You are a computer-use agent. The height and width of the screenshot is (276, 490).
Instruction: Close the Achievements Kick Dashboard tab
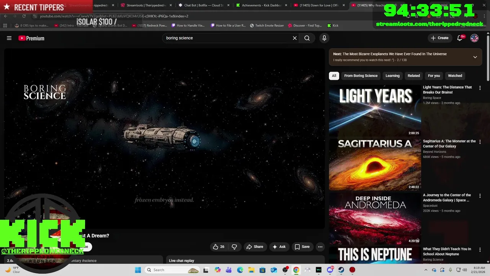point(286,5)
